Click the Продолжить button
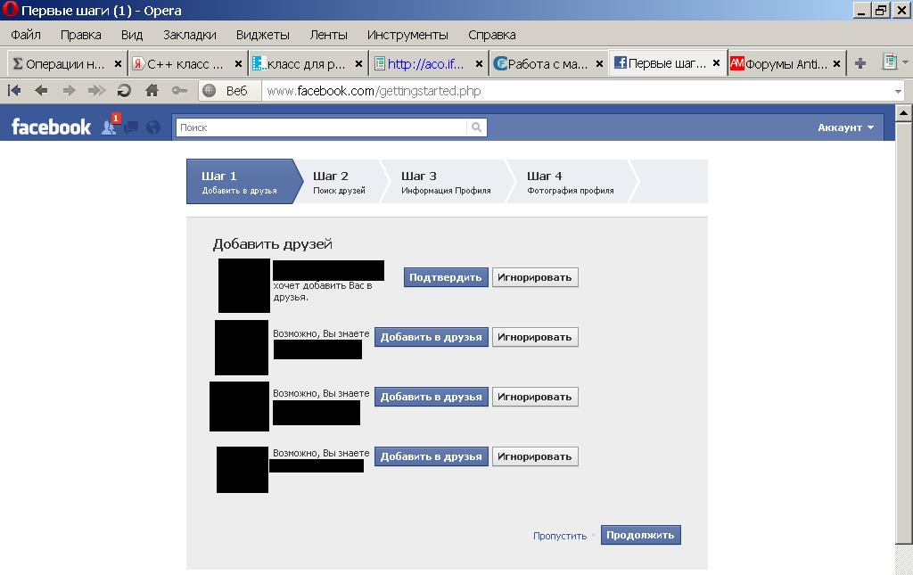The image size is (913, 575). (x=640, y=535)
